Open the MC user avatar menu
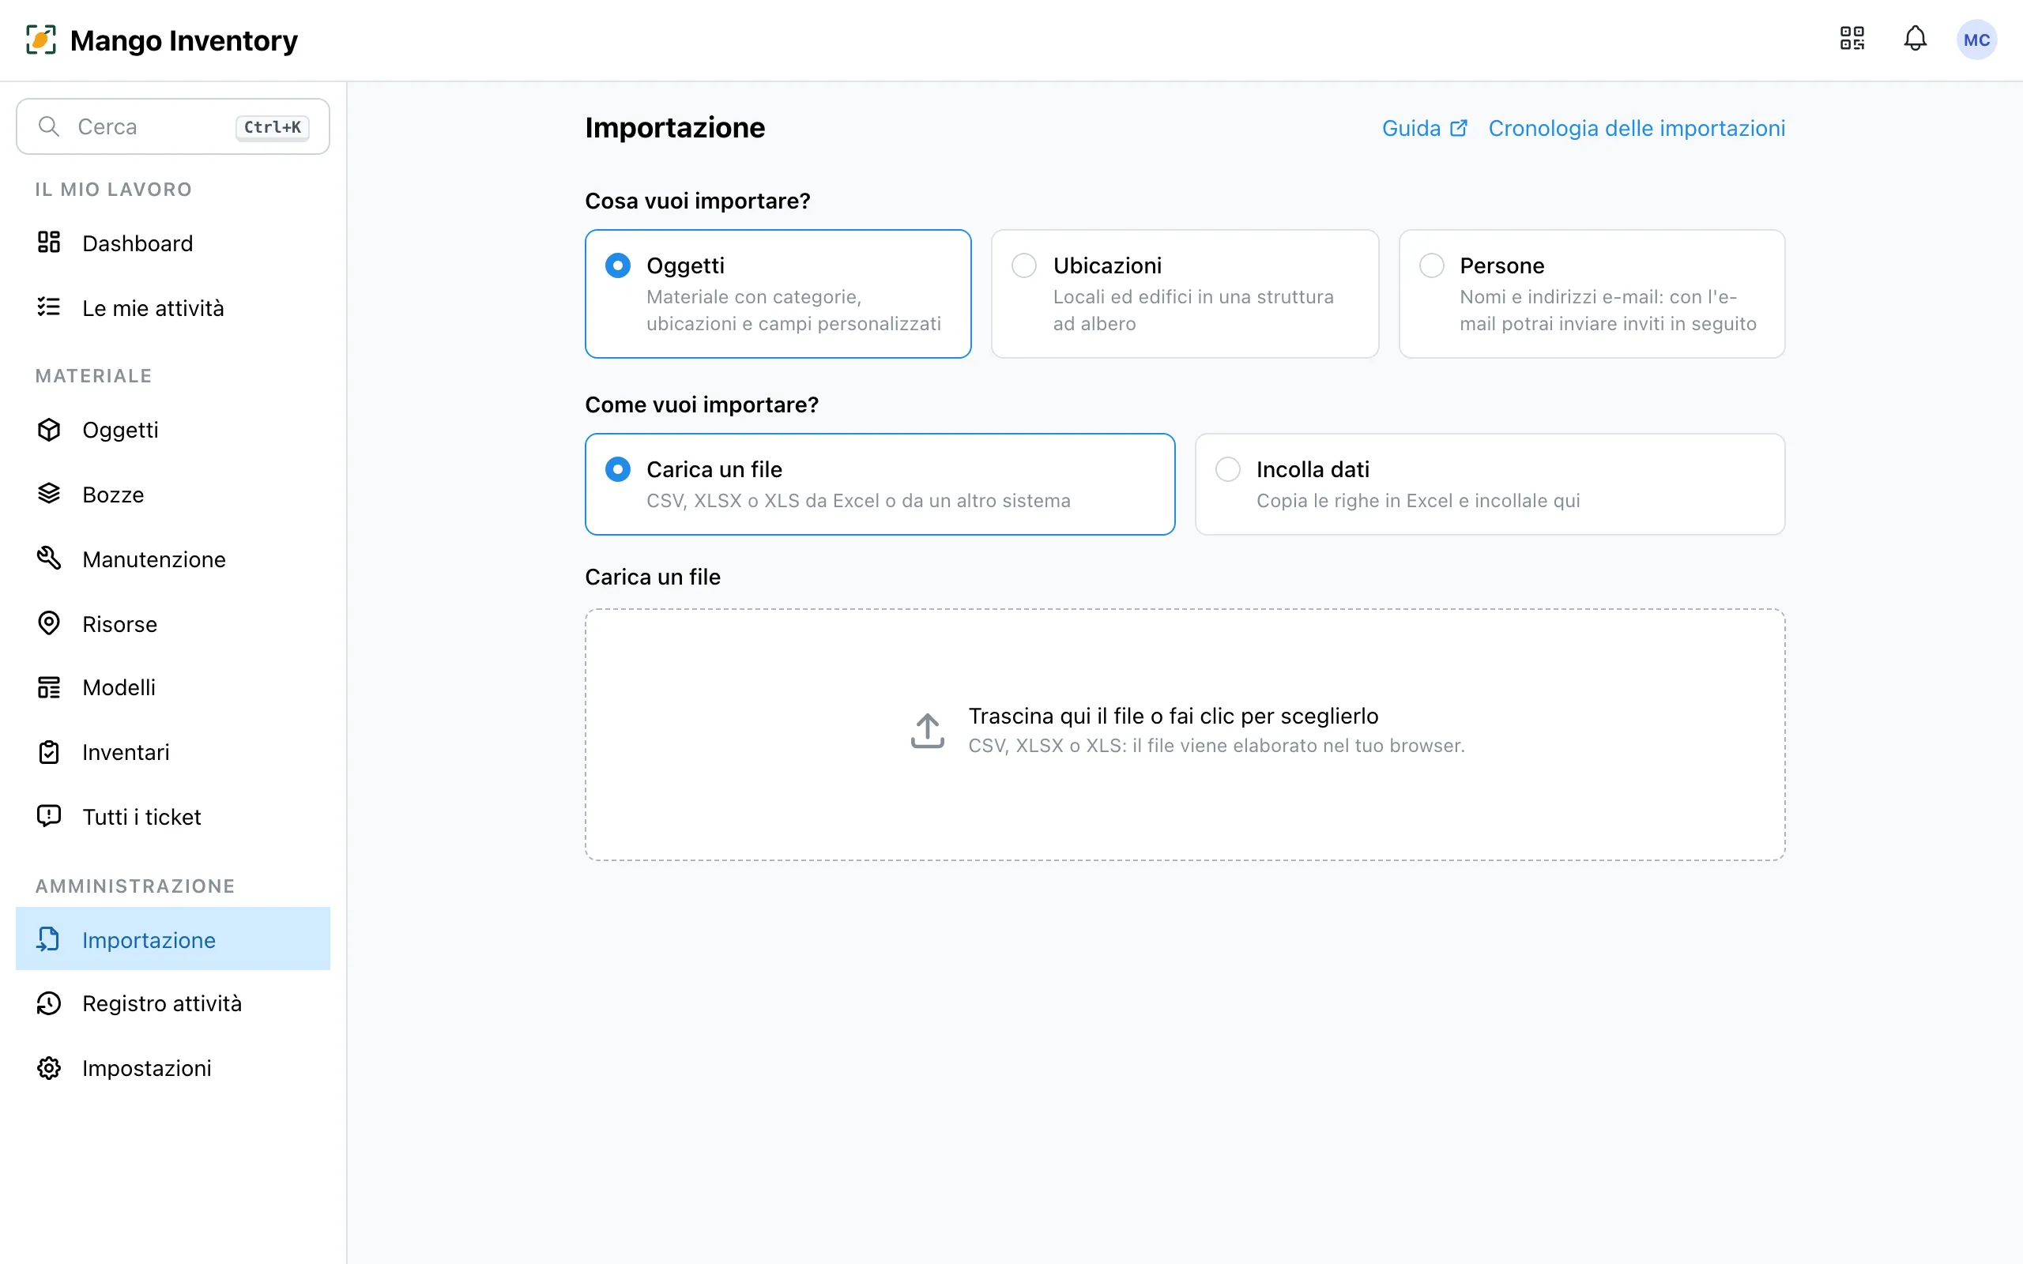 [x=1976, y=39]
